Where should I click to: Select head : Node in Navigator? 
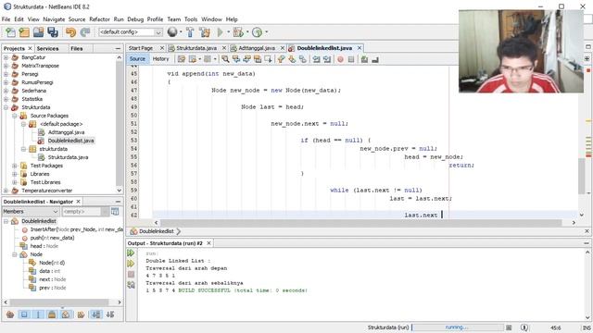(x=44, y=246)
